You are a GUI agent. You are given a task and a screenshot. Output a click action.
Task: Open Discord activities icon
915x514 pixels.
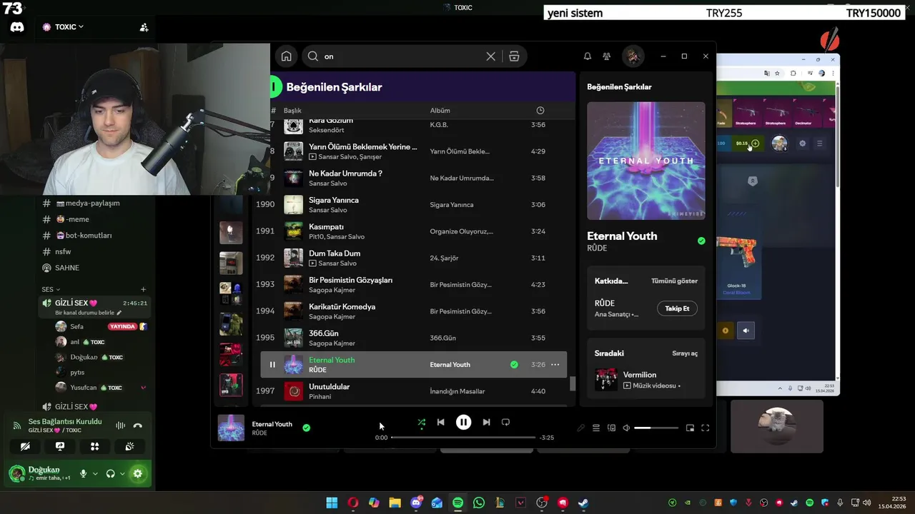coord(94,446)
